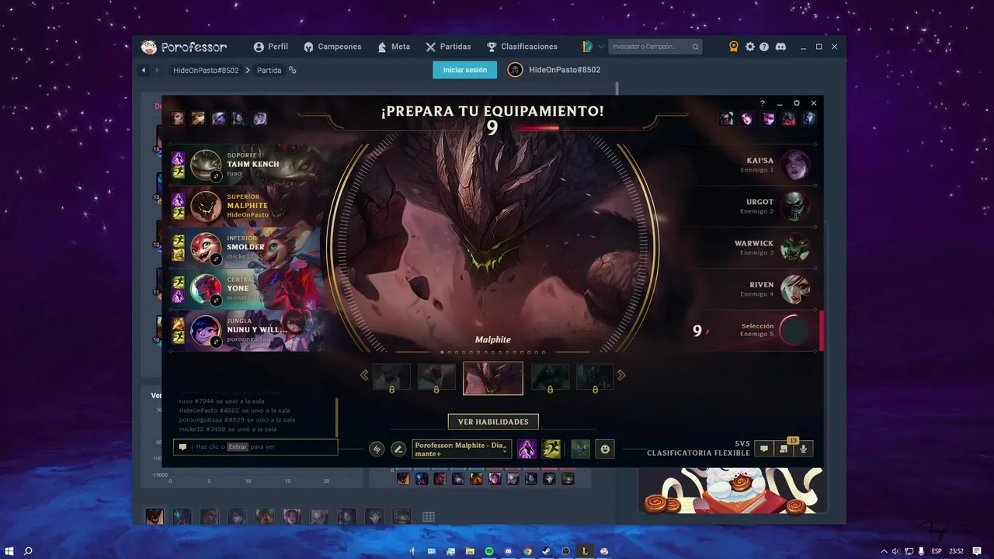Open Porofessor settings gear
The image size is (994, 559).
click(750, 47)
